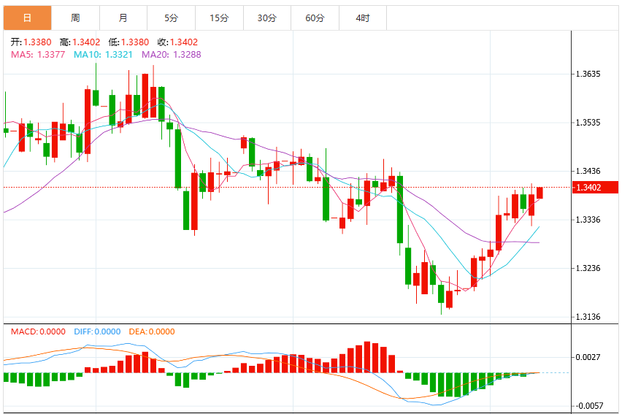Open the 15分 timeframe tab
The width and height of the screenshot is (622, 414).
[219, 18]
